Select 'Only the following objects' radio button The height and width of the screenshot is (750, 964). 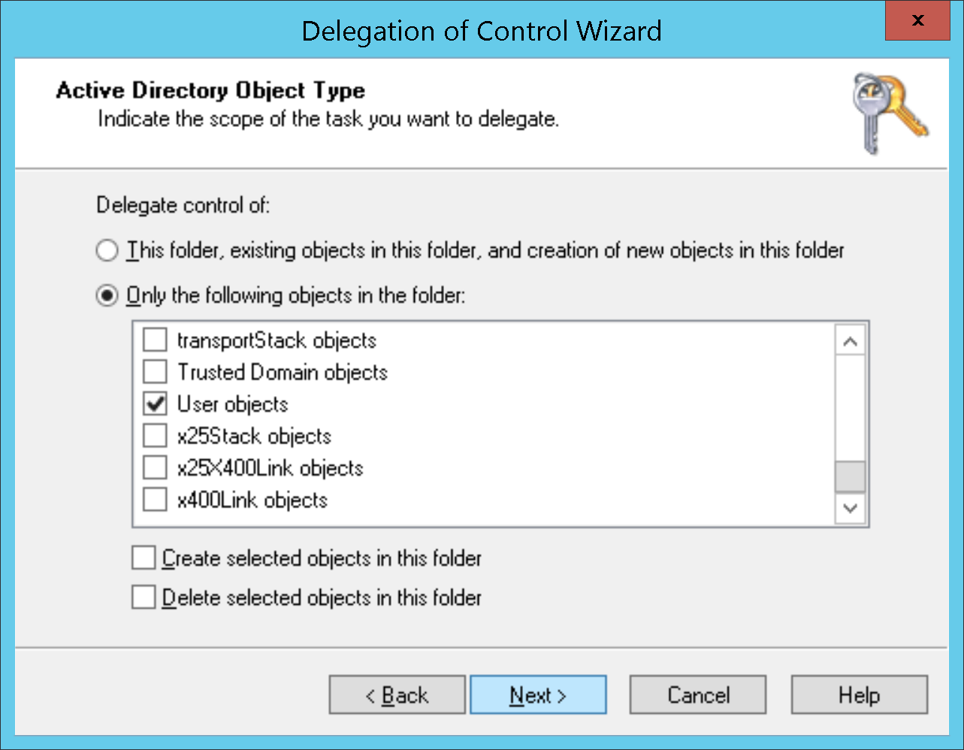coord(107,296)
